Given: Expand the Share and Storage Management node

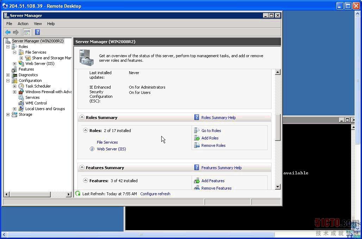Looking at the screenshot, I should coord(21,58).
